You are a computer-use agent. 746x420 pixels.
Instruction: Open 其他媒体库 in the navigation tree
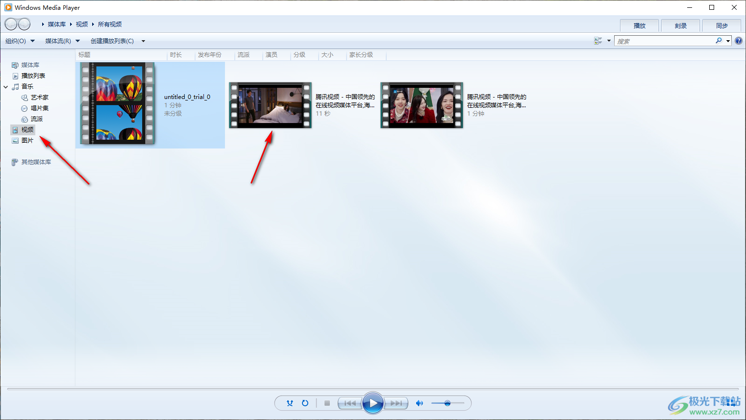tap(36, 162)
